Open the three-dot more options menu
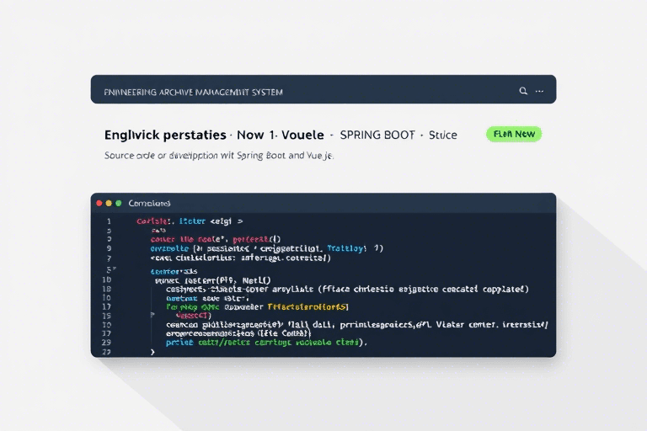647x431 pixels. [x=539, y=90]
